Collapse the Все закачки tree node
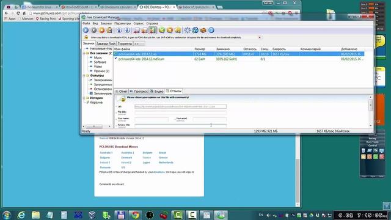The image size is (391, 220). pyautogui.click(x=84, y=53)
